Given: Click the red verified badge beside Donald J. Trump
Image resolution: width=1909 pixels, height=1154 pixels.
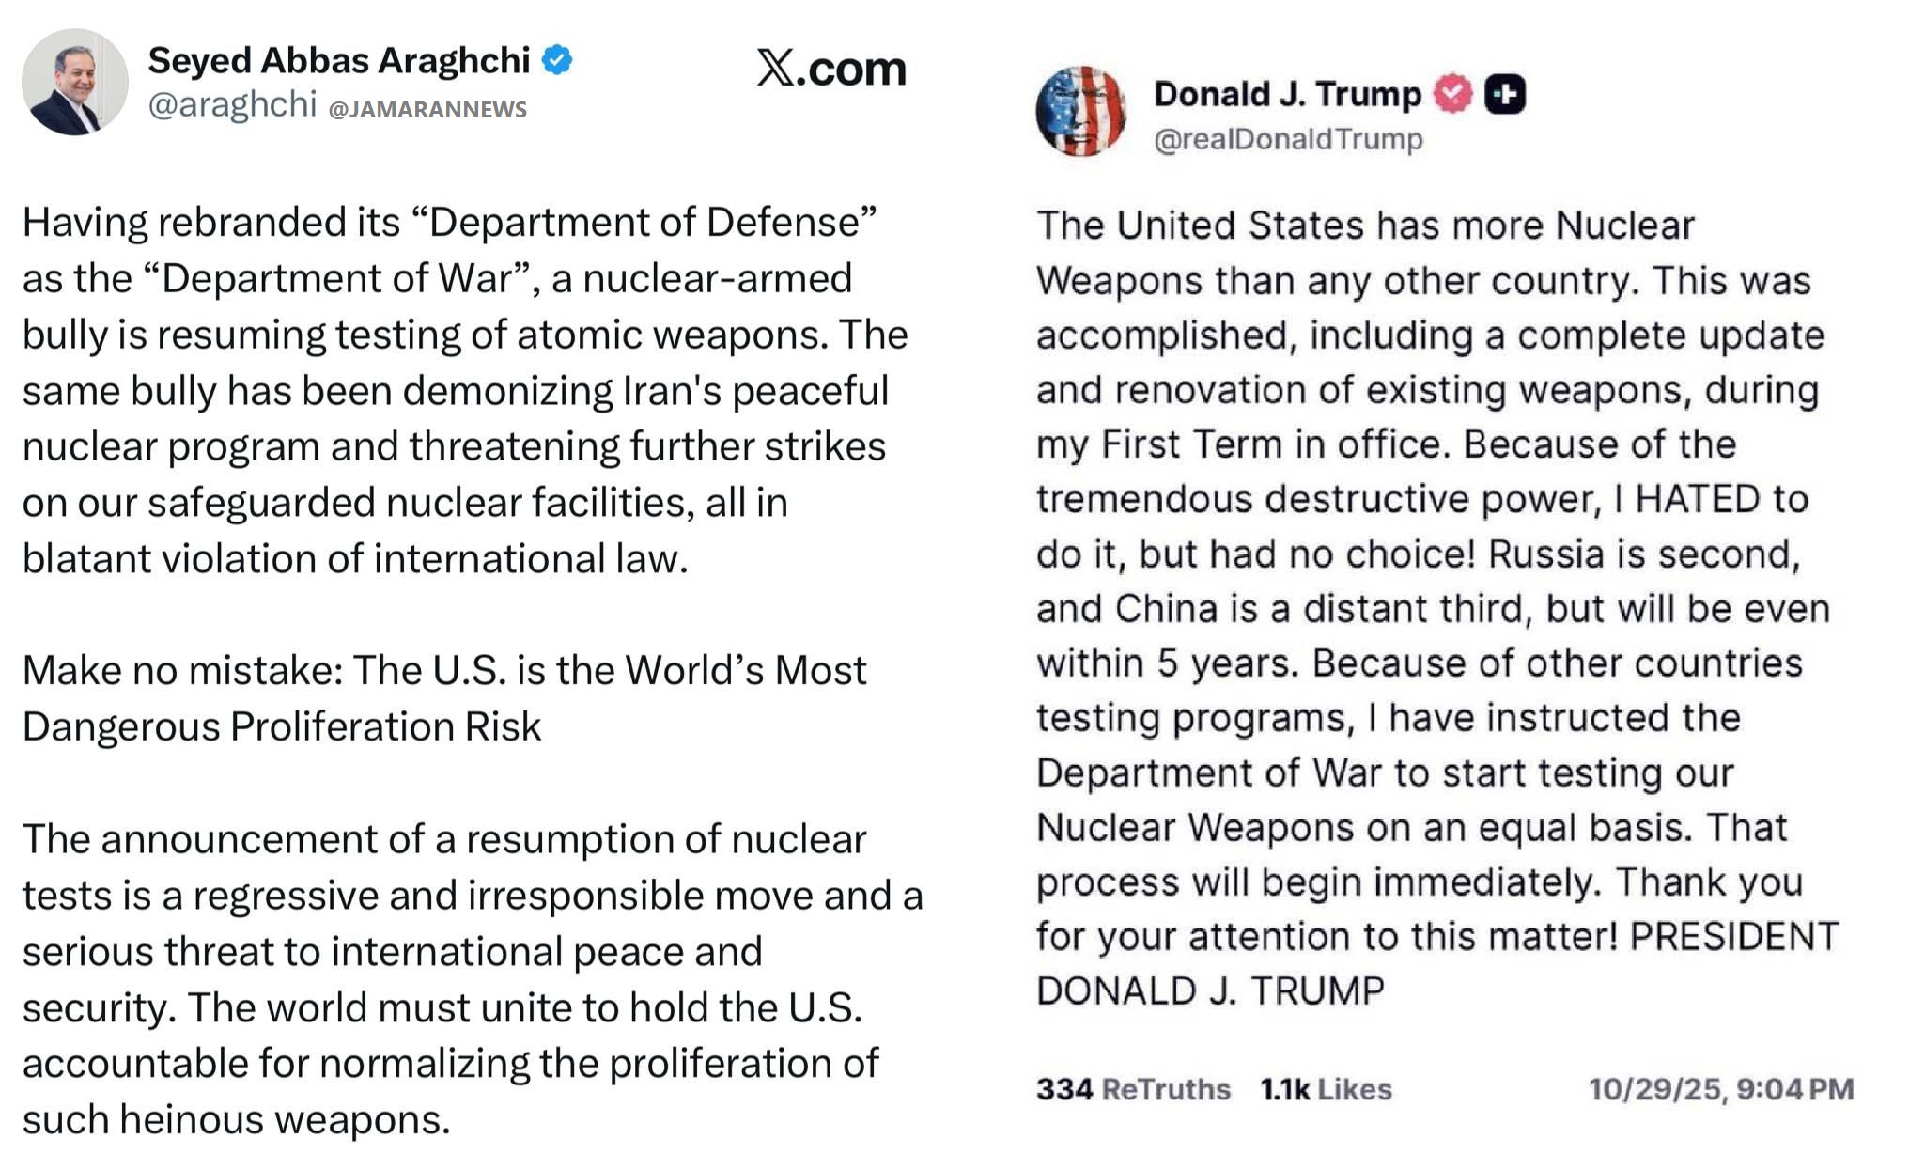Looking at the screenshot, I should coord(1452,94).
